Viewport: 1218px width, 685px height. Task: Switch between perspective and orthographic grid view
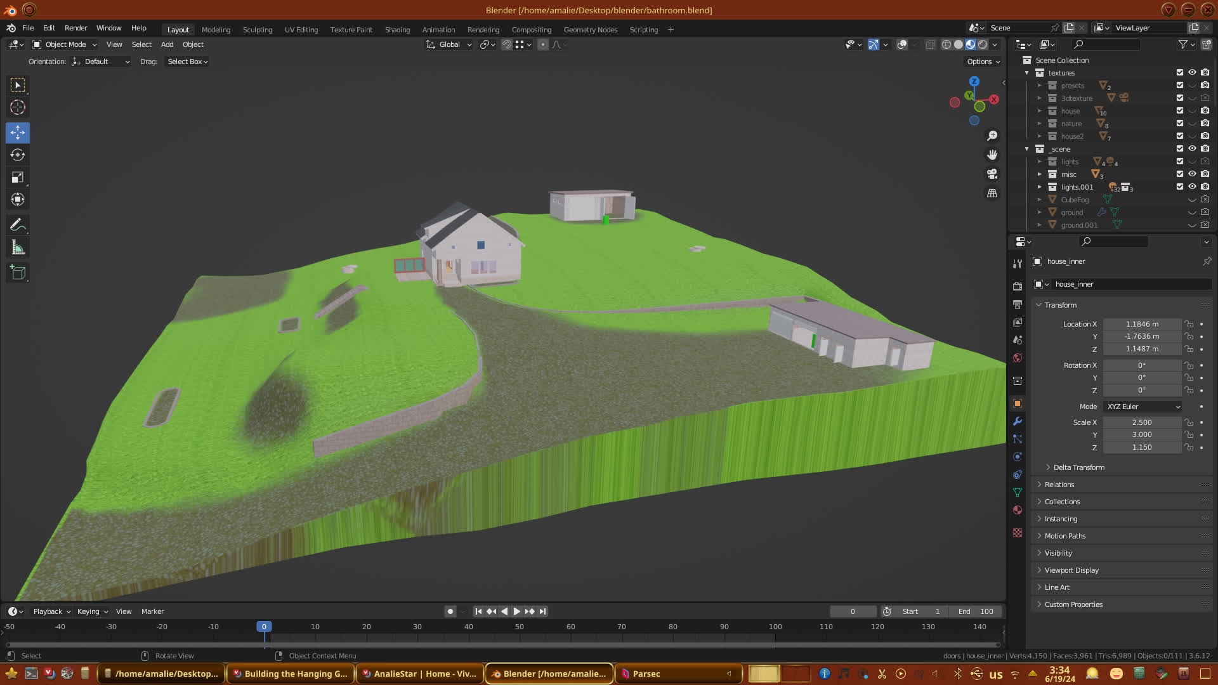coord(992,193)
